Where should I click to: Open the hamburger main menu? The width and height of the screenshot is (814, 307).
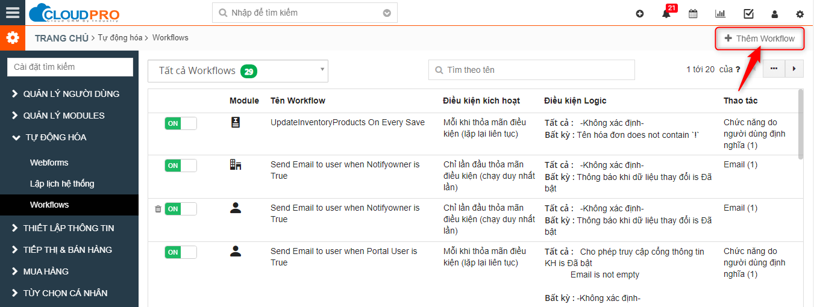coord(12,13)
